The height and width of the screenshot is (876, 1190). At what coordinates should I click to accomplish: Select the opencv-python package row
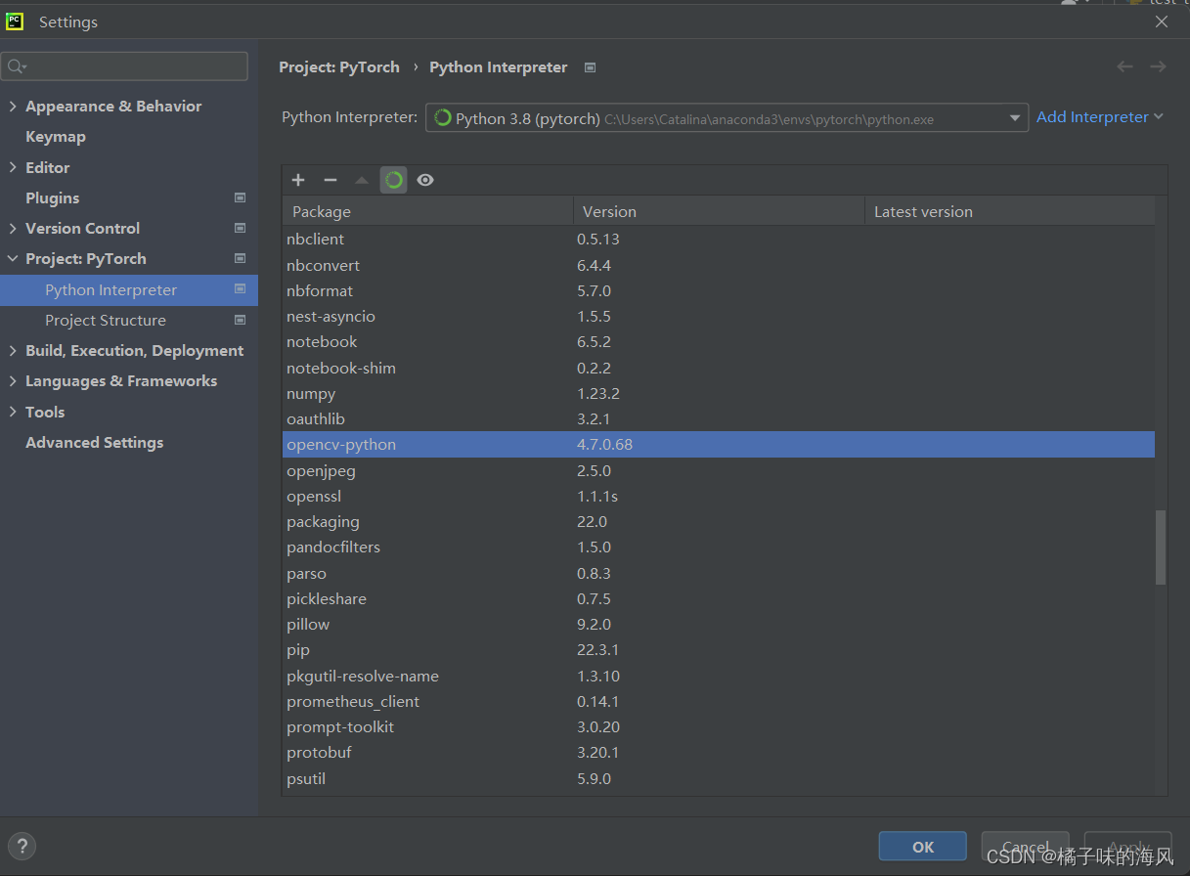(719, 445)
